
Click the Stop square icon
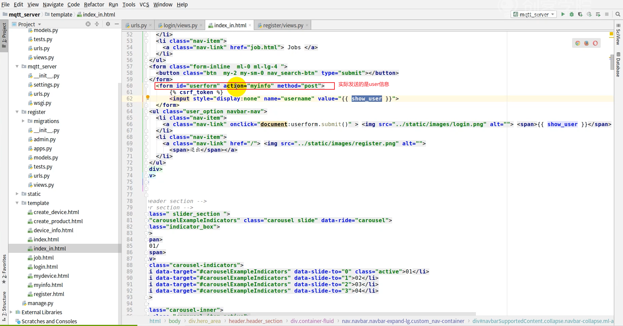607,14
